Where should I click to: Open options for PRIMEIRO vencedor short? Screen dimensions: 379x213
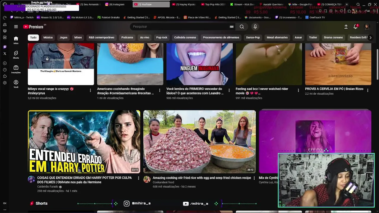point(229,91)
